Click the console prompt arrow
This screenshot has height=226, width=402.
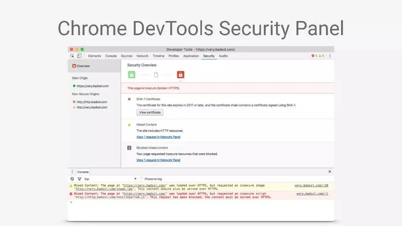click(x=71, y=202)
